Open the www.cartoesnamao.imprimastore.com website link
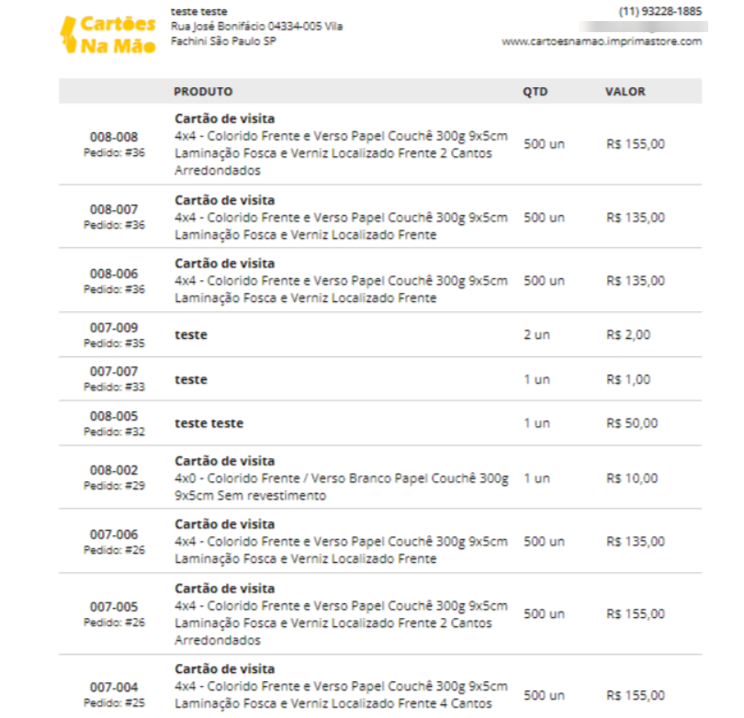744x718 pixels. [x=602, y=41]
